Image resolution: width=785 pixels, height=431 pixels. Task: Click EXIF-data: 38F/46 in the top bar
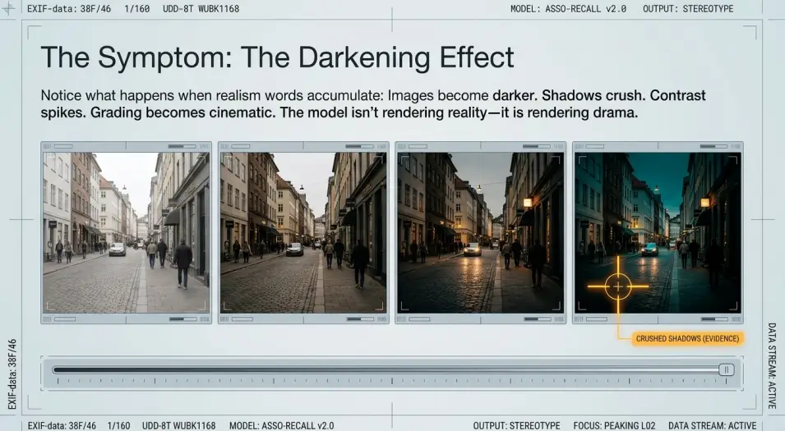click(69, 8)
